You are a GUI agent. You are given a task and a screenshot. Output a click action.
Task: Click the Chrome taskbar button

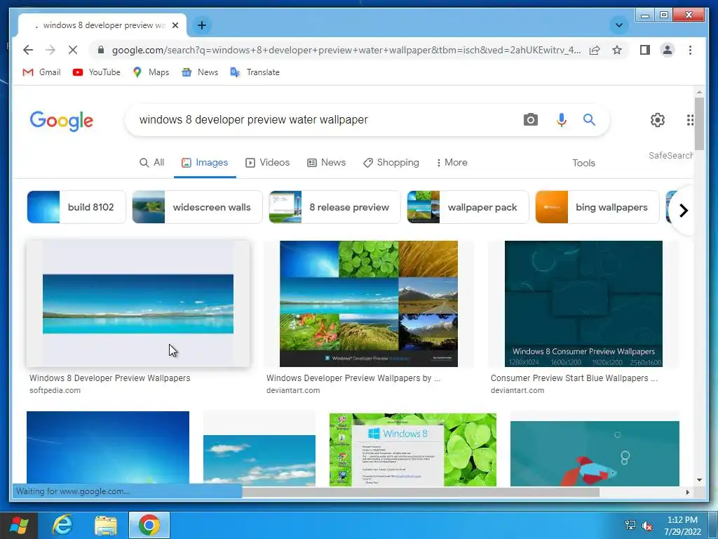149,525
